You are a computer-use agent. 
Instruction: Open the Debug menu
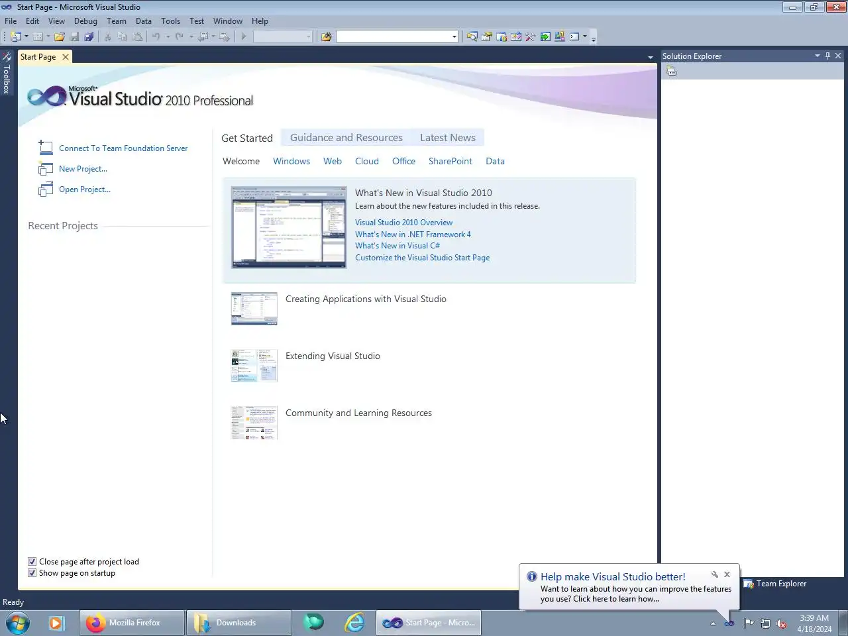pos(85,21)
